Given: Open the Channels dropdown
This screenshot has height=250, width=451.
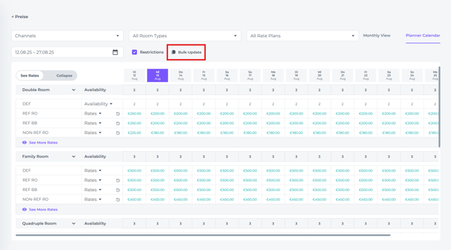Looking at the screenshot, I should [x=68, y=36].
